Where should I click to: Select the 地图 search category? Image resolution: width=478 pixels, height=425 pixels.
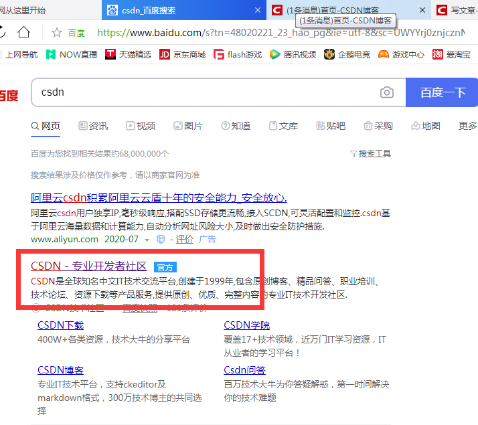click(x=426, y=126)
